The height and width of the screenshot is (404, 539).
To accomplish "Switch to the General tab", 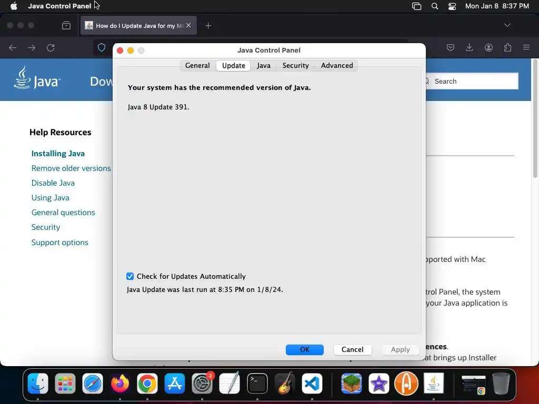I will coord(197,66).
